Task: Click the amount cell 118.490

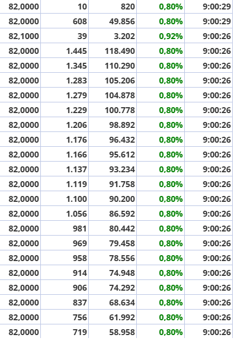Action: coord(113,51)
